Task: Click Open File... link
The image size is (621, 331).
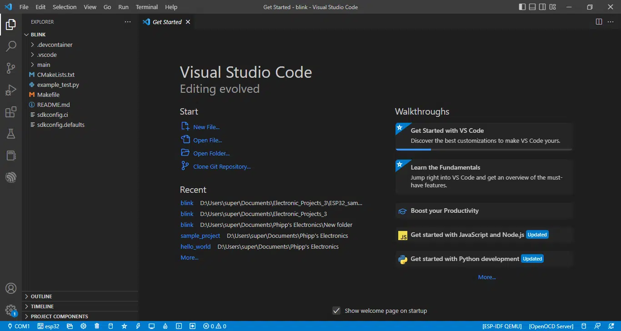Action: point(208,140)
